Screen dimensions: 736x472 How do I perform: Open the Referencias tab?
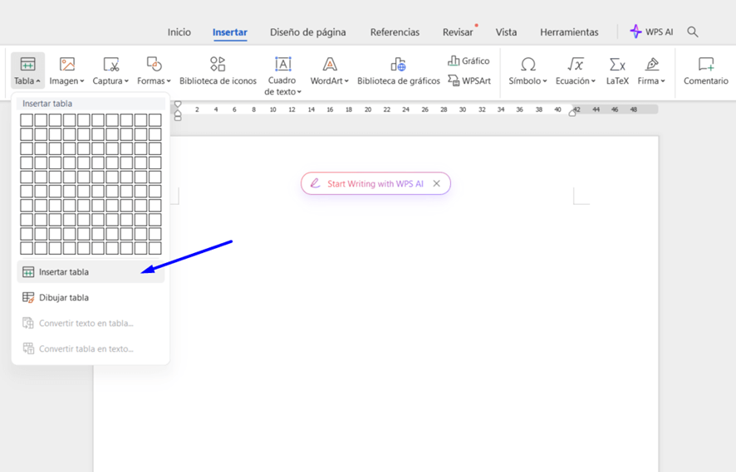click(395, 32)
